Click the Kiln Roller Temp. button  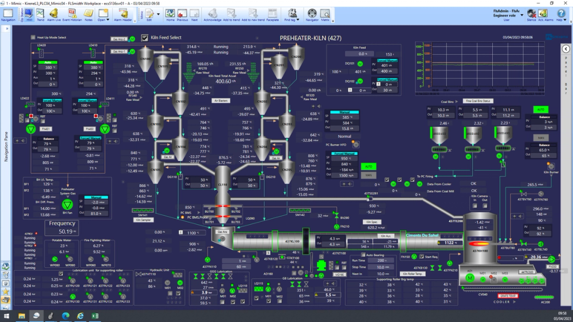pos(413,273)
